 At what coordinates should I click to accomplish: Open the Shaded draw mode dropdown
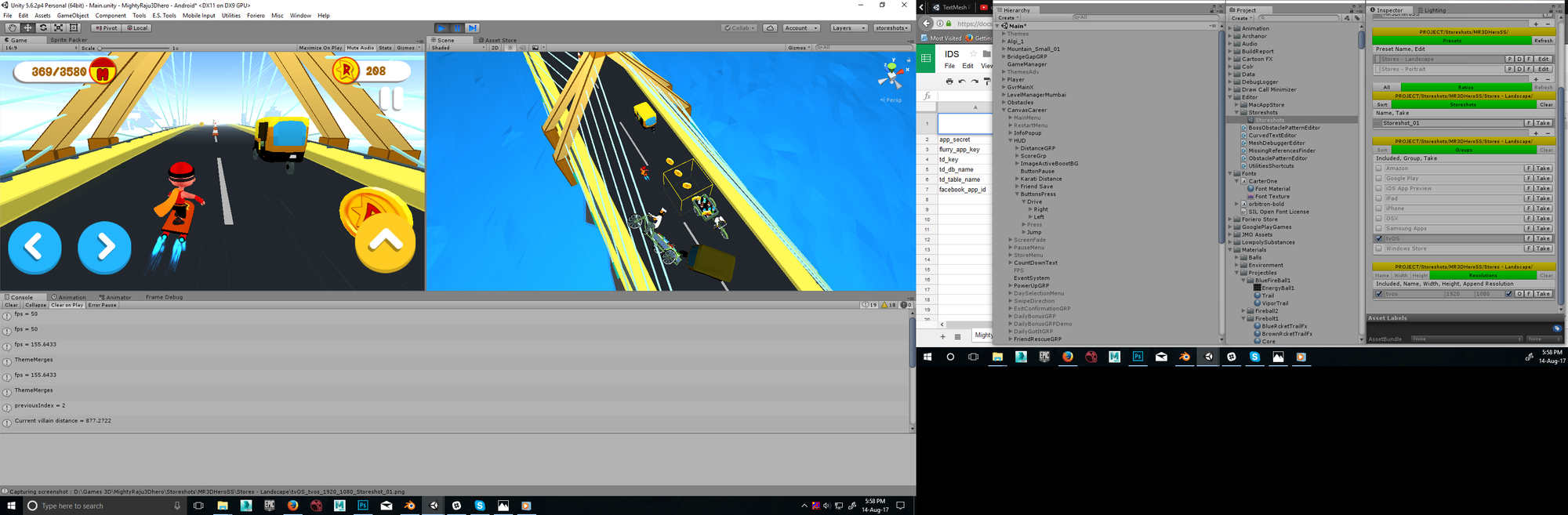click(x=458, y=48)
